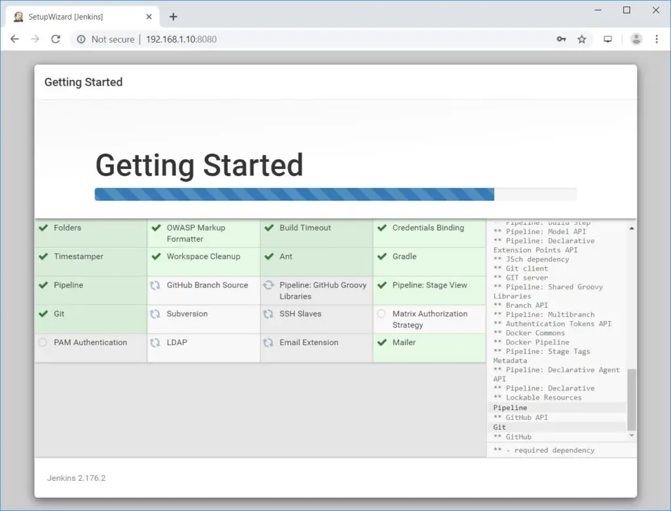This screenshot has width=671, height=511.
Task: Click the installation progress bar
Action: (x=335, y=195)
